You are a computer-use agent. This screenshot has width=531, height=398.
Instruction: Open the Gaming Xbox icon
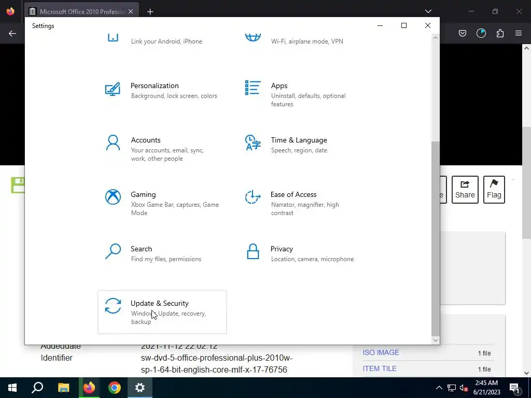pos(113,197)
